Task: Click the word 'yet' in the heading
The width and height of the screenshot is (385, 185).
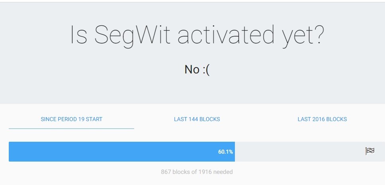Action: (x=296, y=37)
